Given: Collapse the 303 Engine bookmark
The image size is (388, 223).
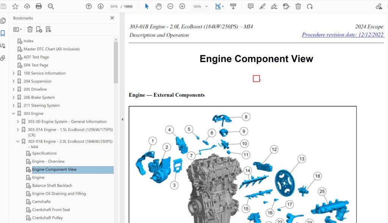Looking at the screenshot, I should pos(14,114).
